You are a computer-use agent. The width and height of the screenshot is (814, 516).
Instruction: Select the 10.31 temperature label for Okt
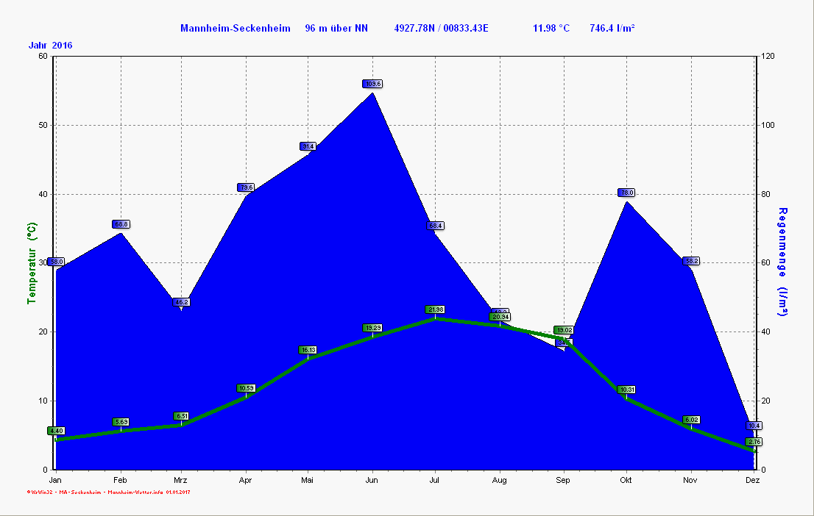626,390
